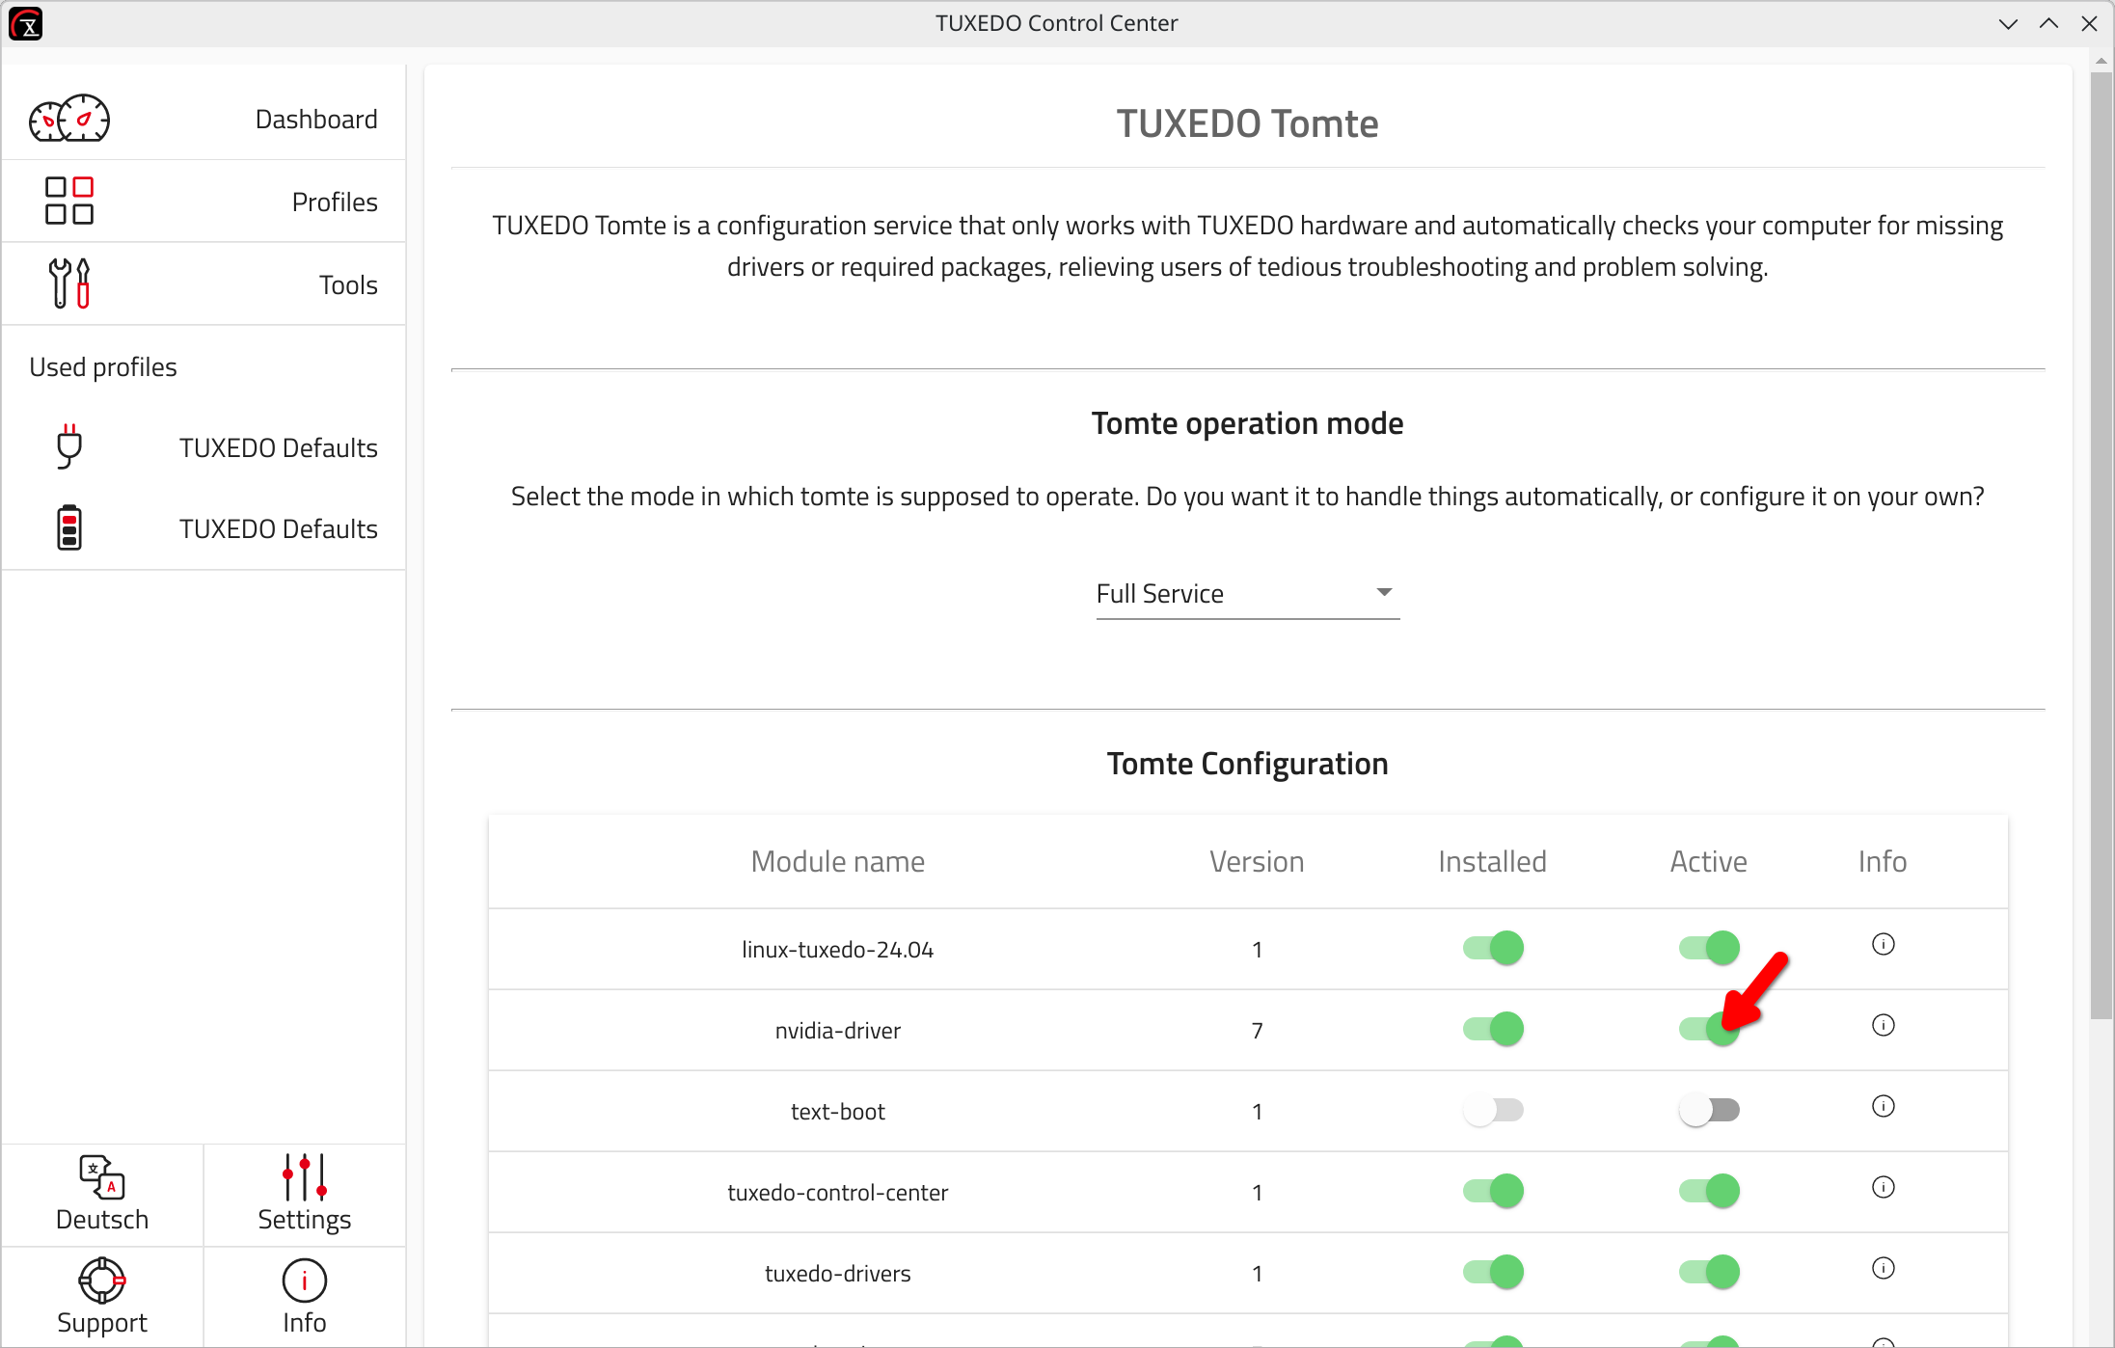This screenshot has height=1348, width=2115.
Task: Go to the Profiles menu label
Action: (x=335, y=202)
